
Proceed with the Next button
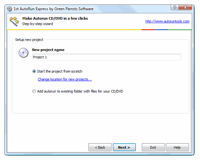(124, 147)
